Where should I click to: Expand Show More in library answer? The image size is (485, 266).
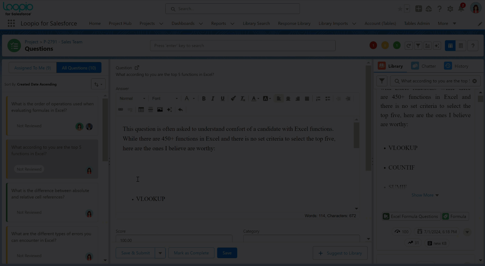tap(425, 195)
